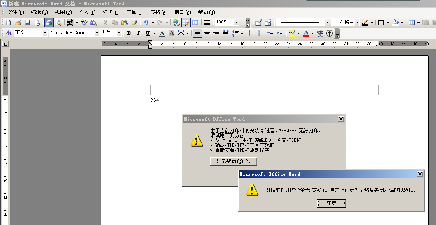Click the ruler tab selector L box

(5, 44)
